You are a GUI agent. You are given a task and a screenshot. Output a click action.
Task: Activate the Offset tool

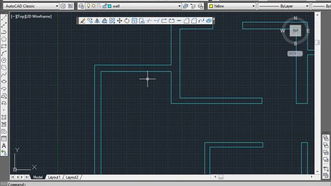tap(104, 21)
